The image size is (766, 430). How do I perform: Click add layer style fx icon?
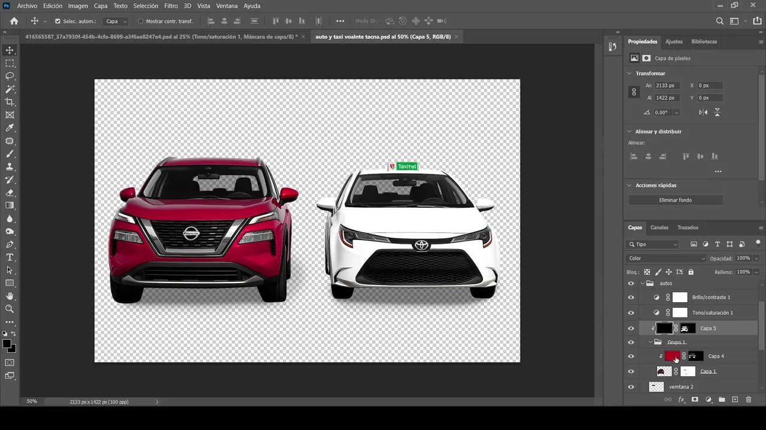tap(681, 400)
